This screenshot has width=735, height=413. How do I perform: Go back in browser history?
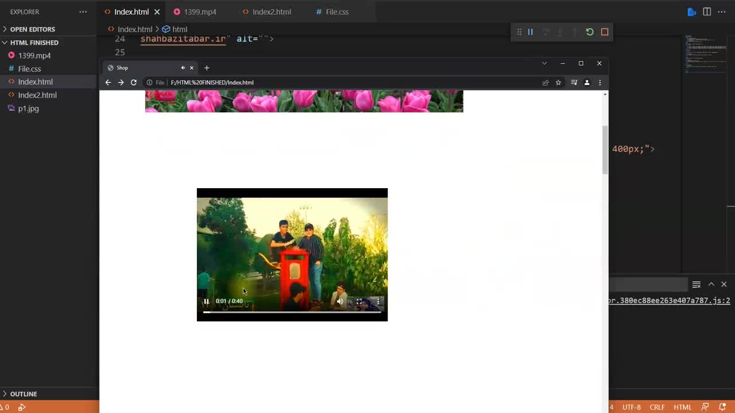pos(108,83)
